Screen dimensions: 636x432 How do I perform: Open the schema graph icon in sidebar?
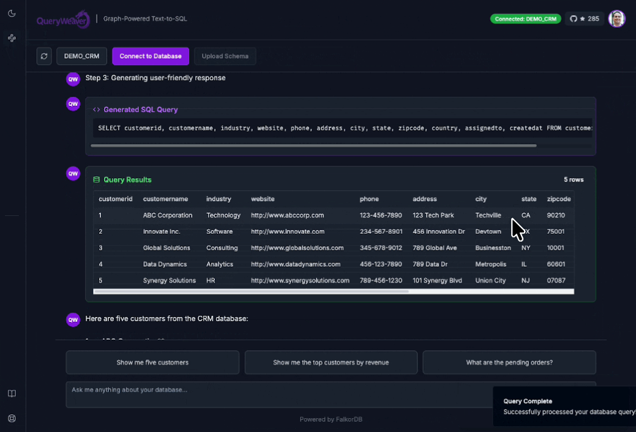(x=12, y=38)
